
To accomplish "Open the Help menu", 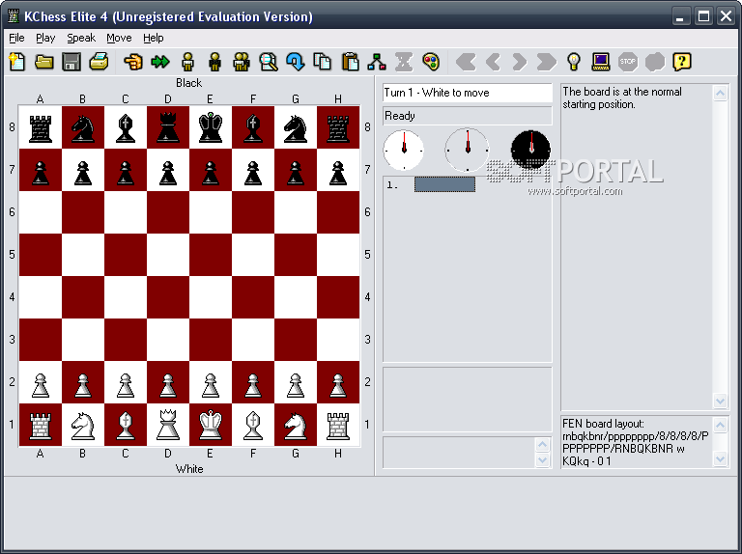I will [x=154, y=38].
